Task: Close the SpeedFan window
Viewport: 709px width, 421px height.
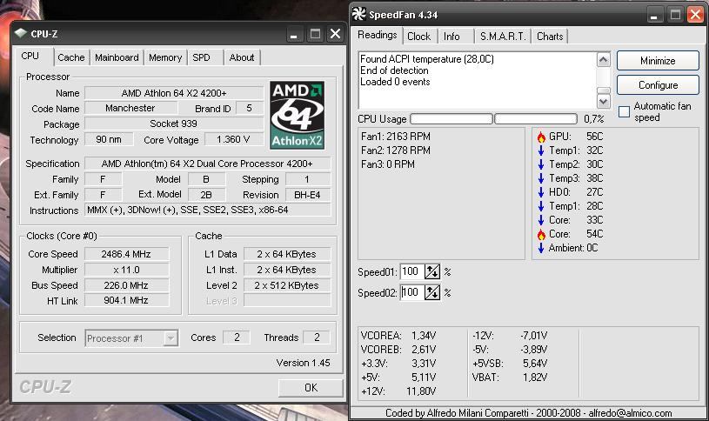Action: click(695, 15)
